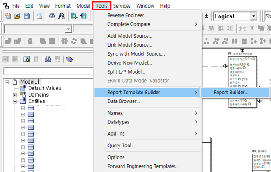Open Find and Replace (A→B binoculars) icon
The height and width of the screenshot is (172, 271).
tap(61, 16)
